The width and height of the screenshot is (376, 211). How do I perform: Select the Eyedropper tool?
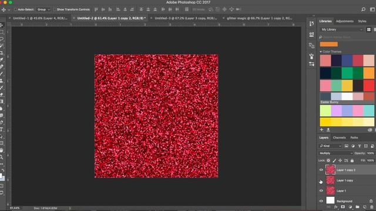pyautogui.click(x=1, y=60)
